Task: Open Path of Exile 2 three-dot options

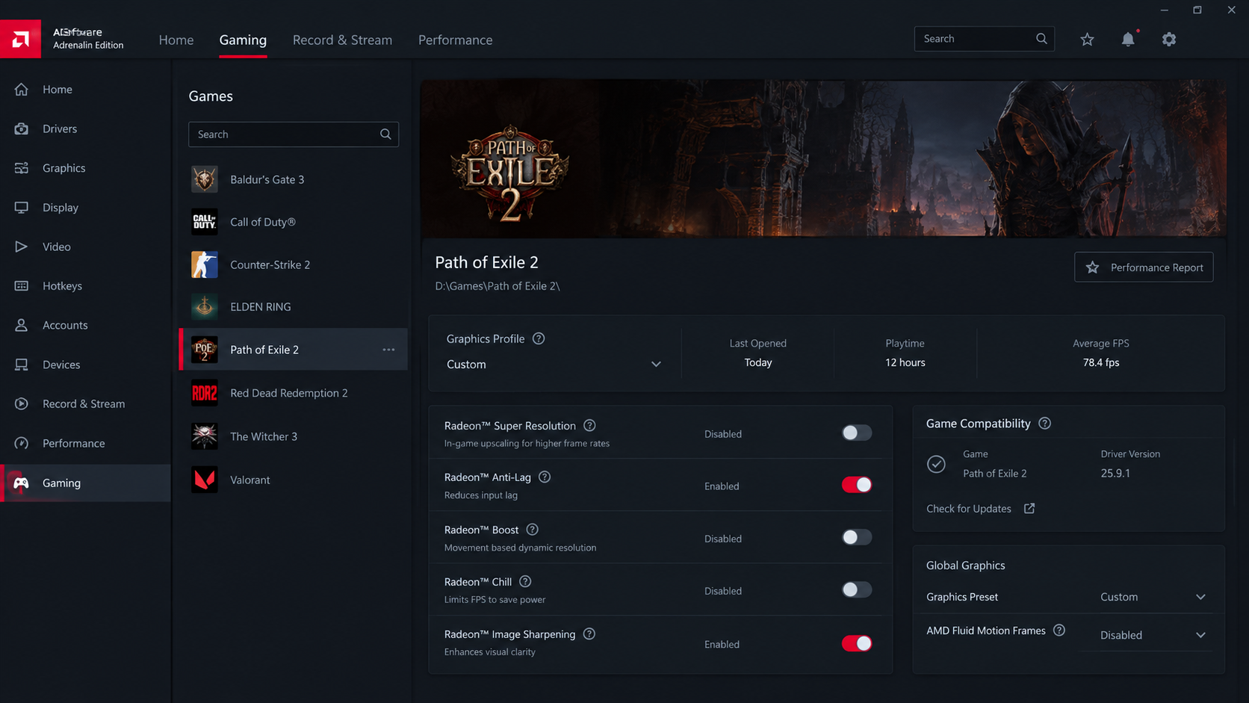Action: point(388,350)
